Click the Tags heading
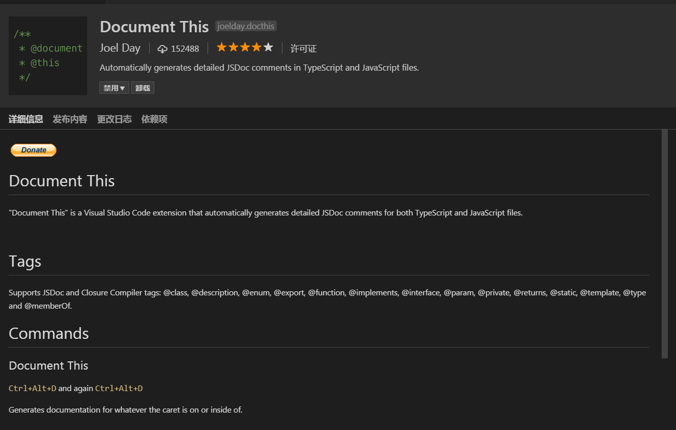 tap(25, 262)
